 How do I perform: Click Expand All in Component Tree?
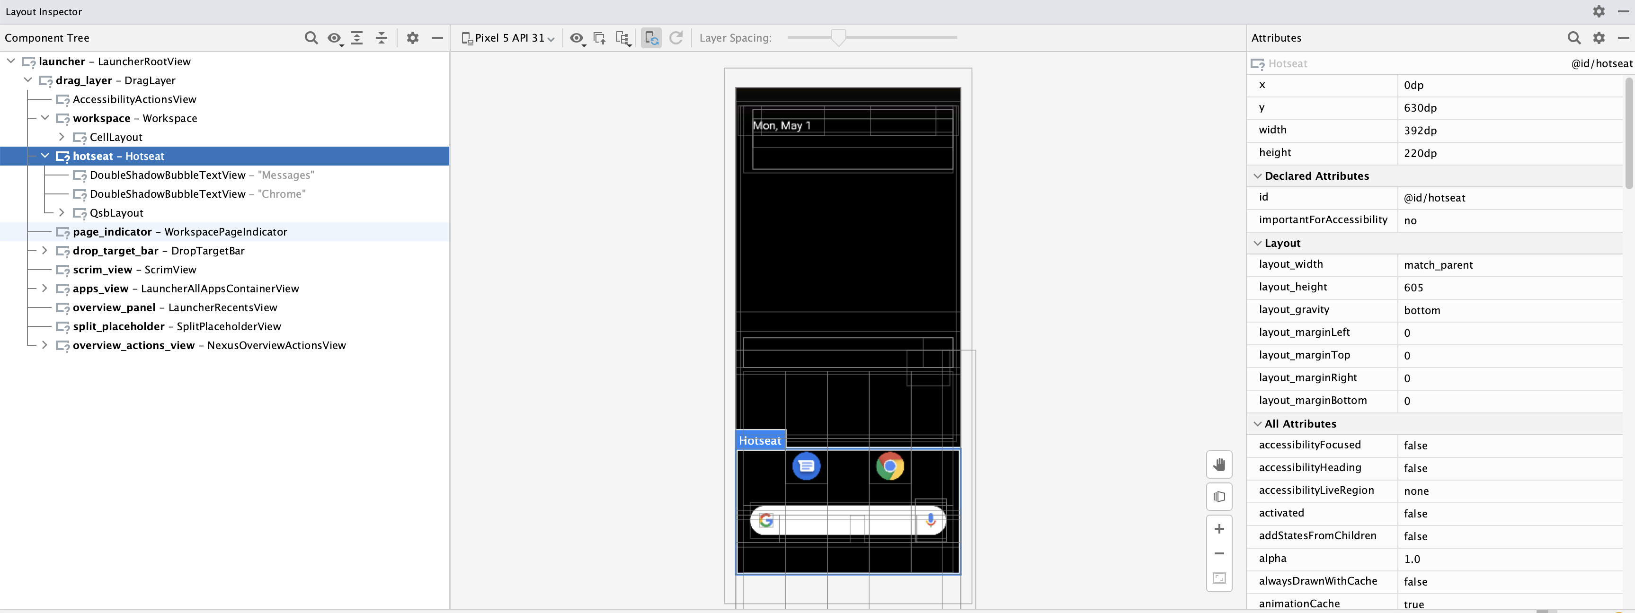tap(357, 38)
